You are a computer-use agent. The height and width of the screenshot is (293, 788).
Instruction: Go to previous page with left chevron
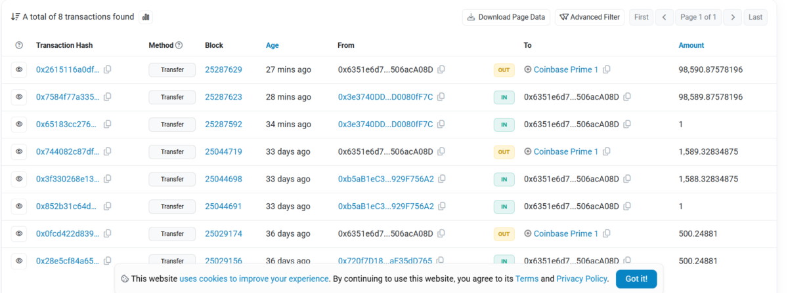click(x=665, y=17)
